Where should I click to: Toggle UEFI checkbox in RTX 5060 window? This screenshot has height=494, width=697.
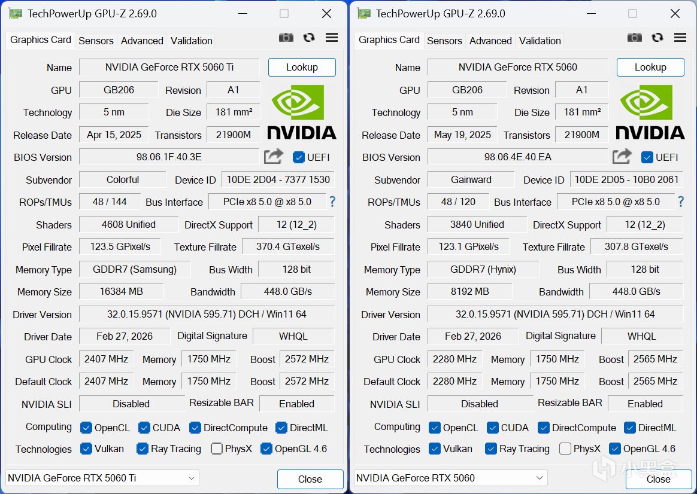(x=647, y=157)
